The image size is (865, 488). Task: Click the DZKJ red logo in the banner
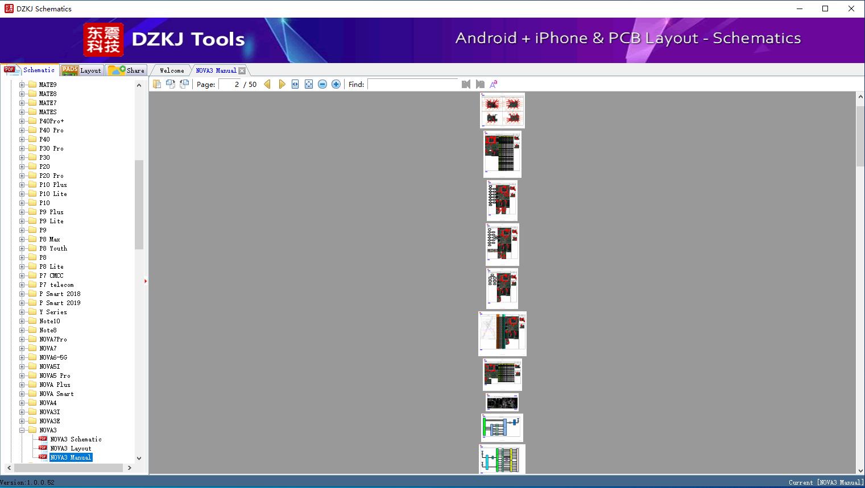point(104,40)
